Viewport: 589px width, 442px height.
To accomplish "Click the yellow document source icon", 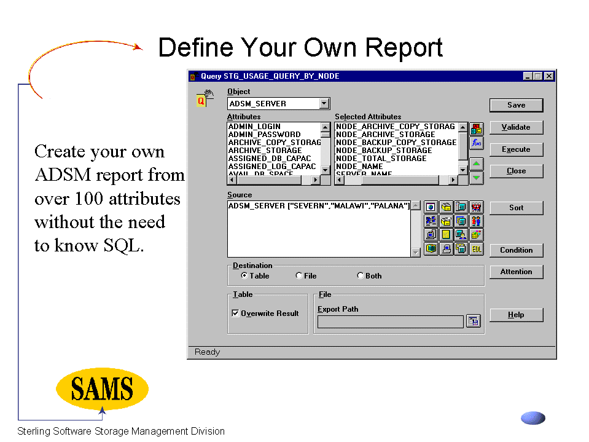I will 446,235.
